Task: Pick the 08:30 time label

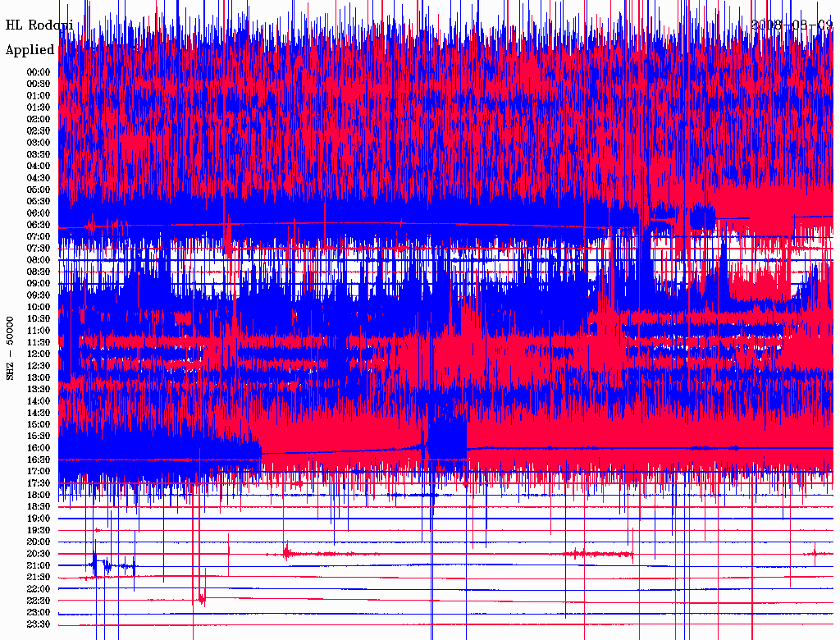Action: click(x=39, y=272)
